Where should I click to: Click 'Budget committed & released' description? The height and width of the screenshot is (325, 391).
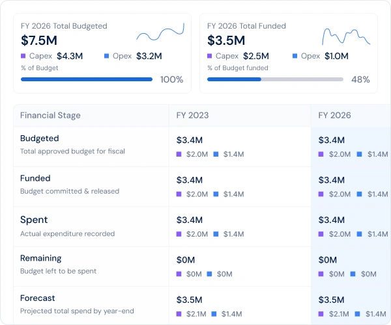70,191
